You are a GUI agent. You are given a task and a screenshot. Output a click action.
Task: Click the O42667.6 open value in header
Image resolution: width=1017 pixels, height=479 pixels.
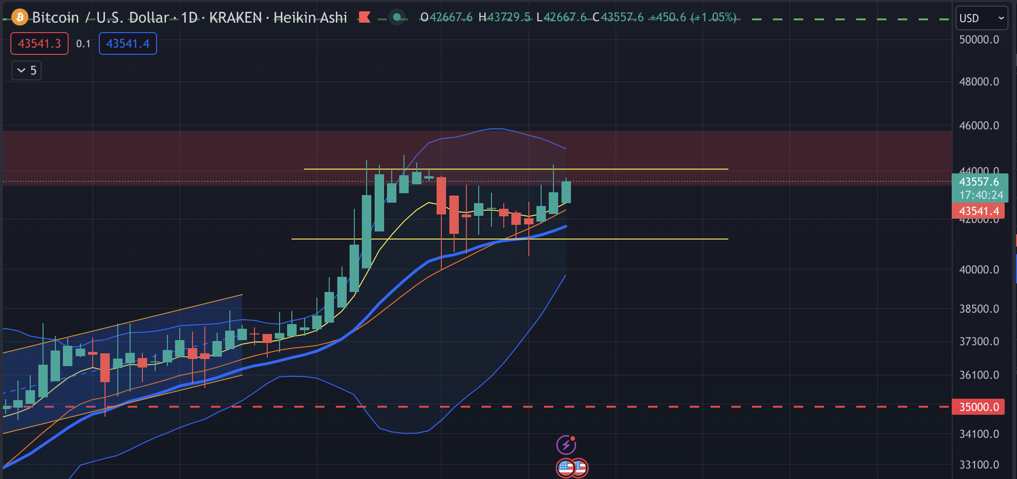point(447,17)
